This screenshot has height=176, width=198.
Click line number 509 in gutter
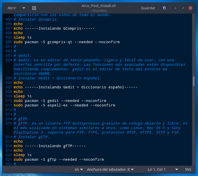tap(9, 96)
